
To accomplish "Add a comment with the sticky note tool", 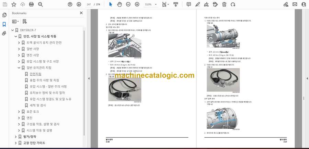I will (x=189, y=4).
